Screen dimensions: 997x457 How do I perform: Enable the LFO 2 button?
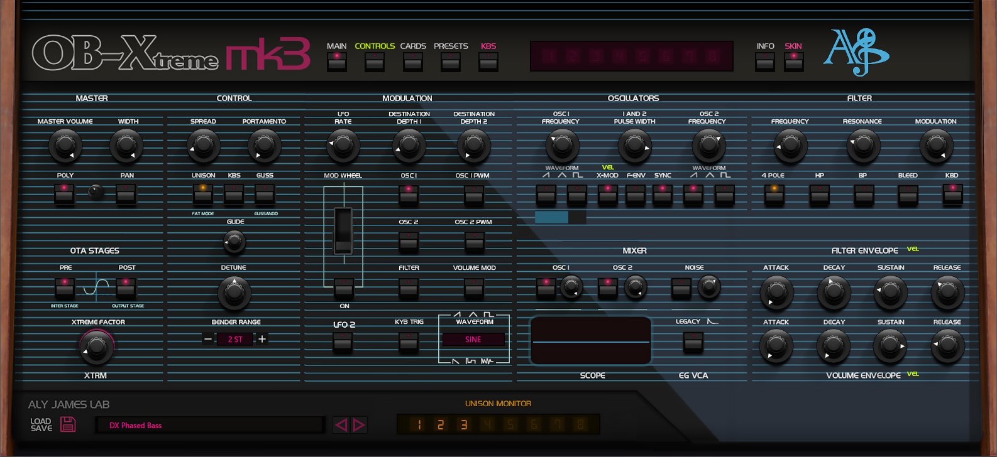343,342
